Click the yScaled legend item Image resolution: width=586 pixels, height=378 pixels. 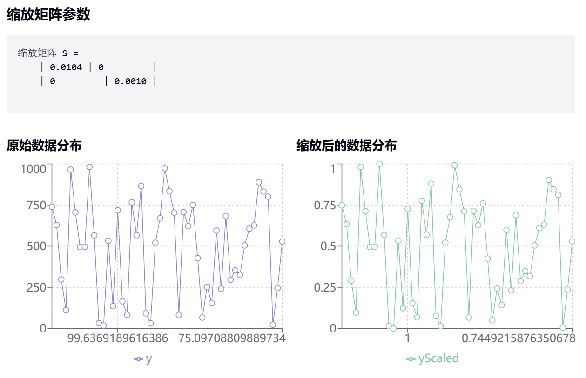click(432, 358)
